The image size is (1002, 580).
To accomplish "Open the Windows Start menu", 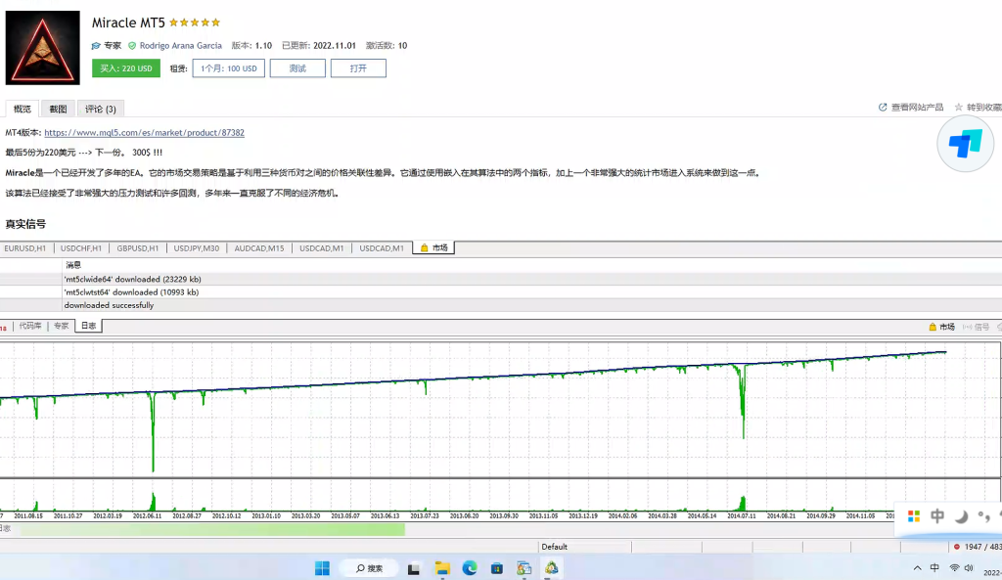I will tap(323, 568).
